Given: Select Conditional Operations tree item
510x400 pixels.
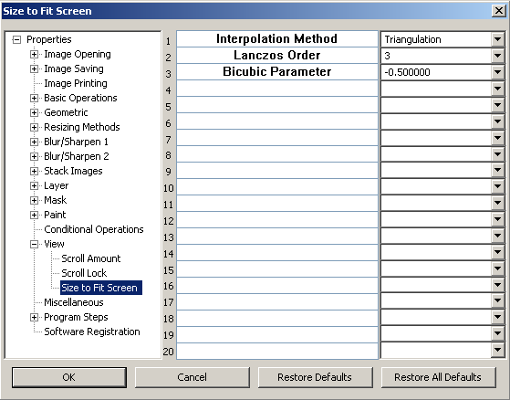Looking at the screenshot, I should pos(94,229).
